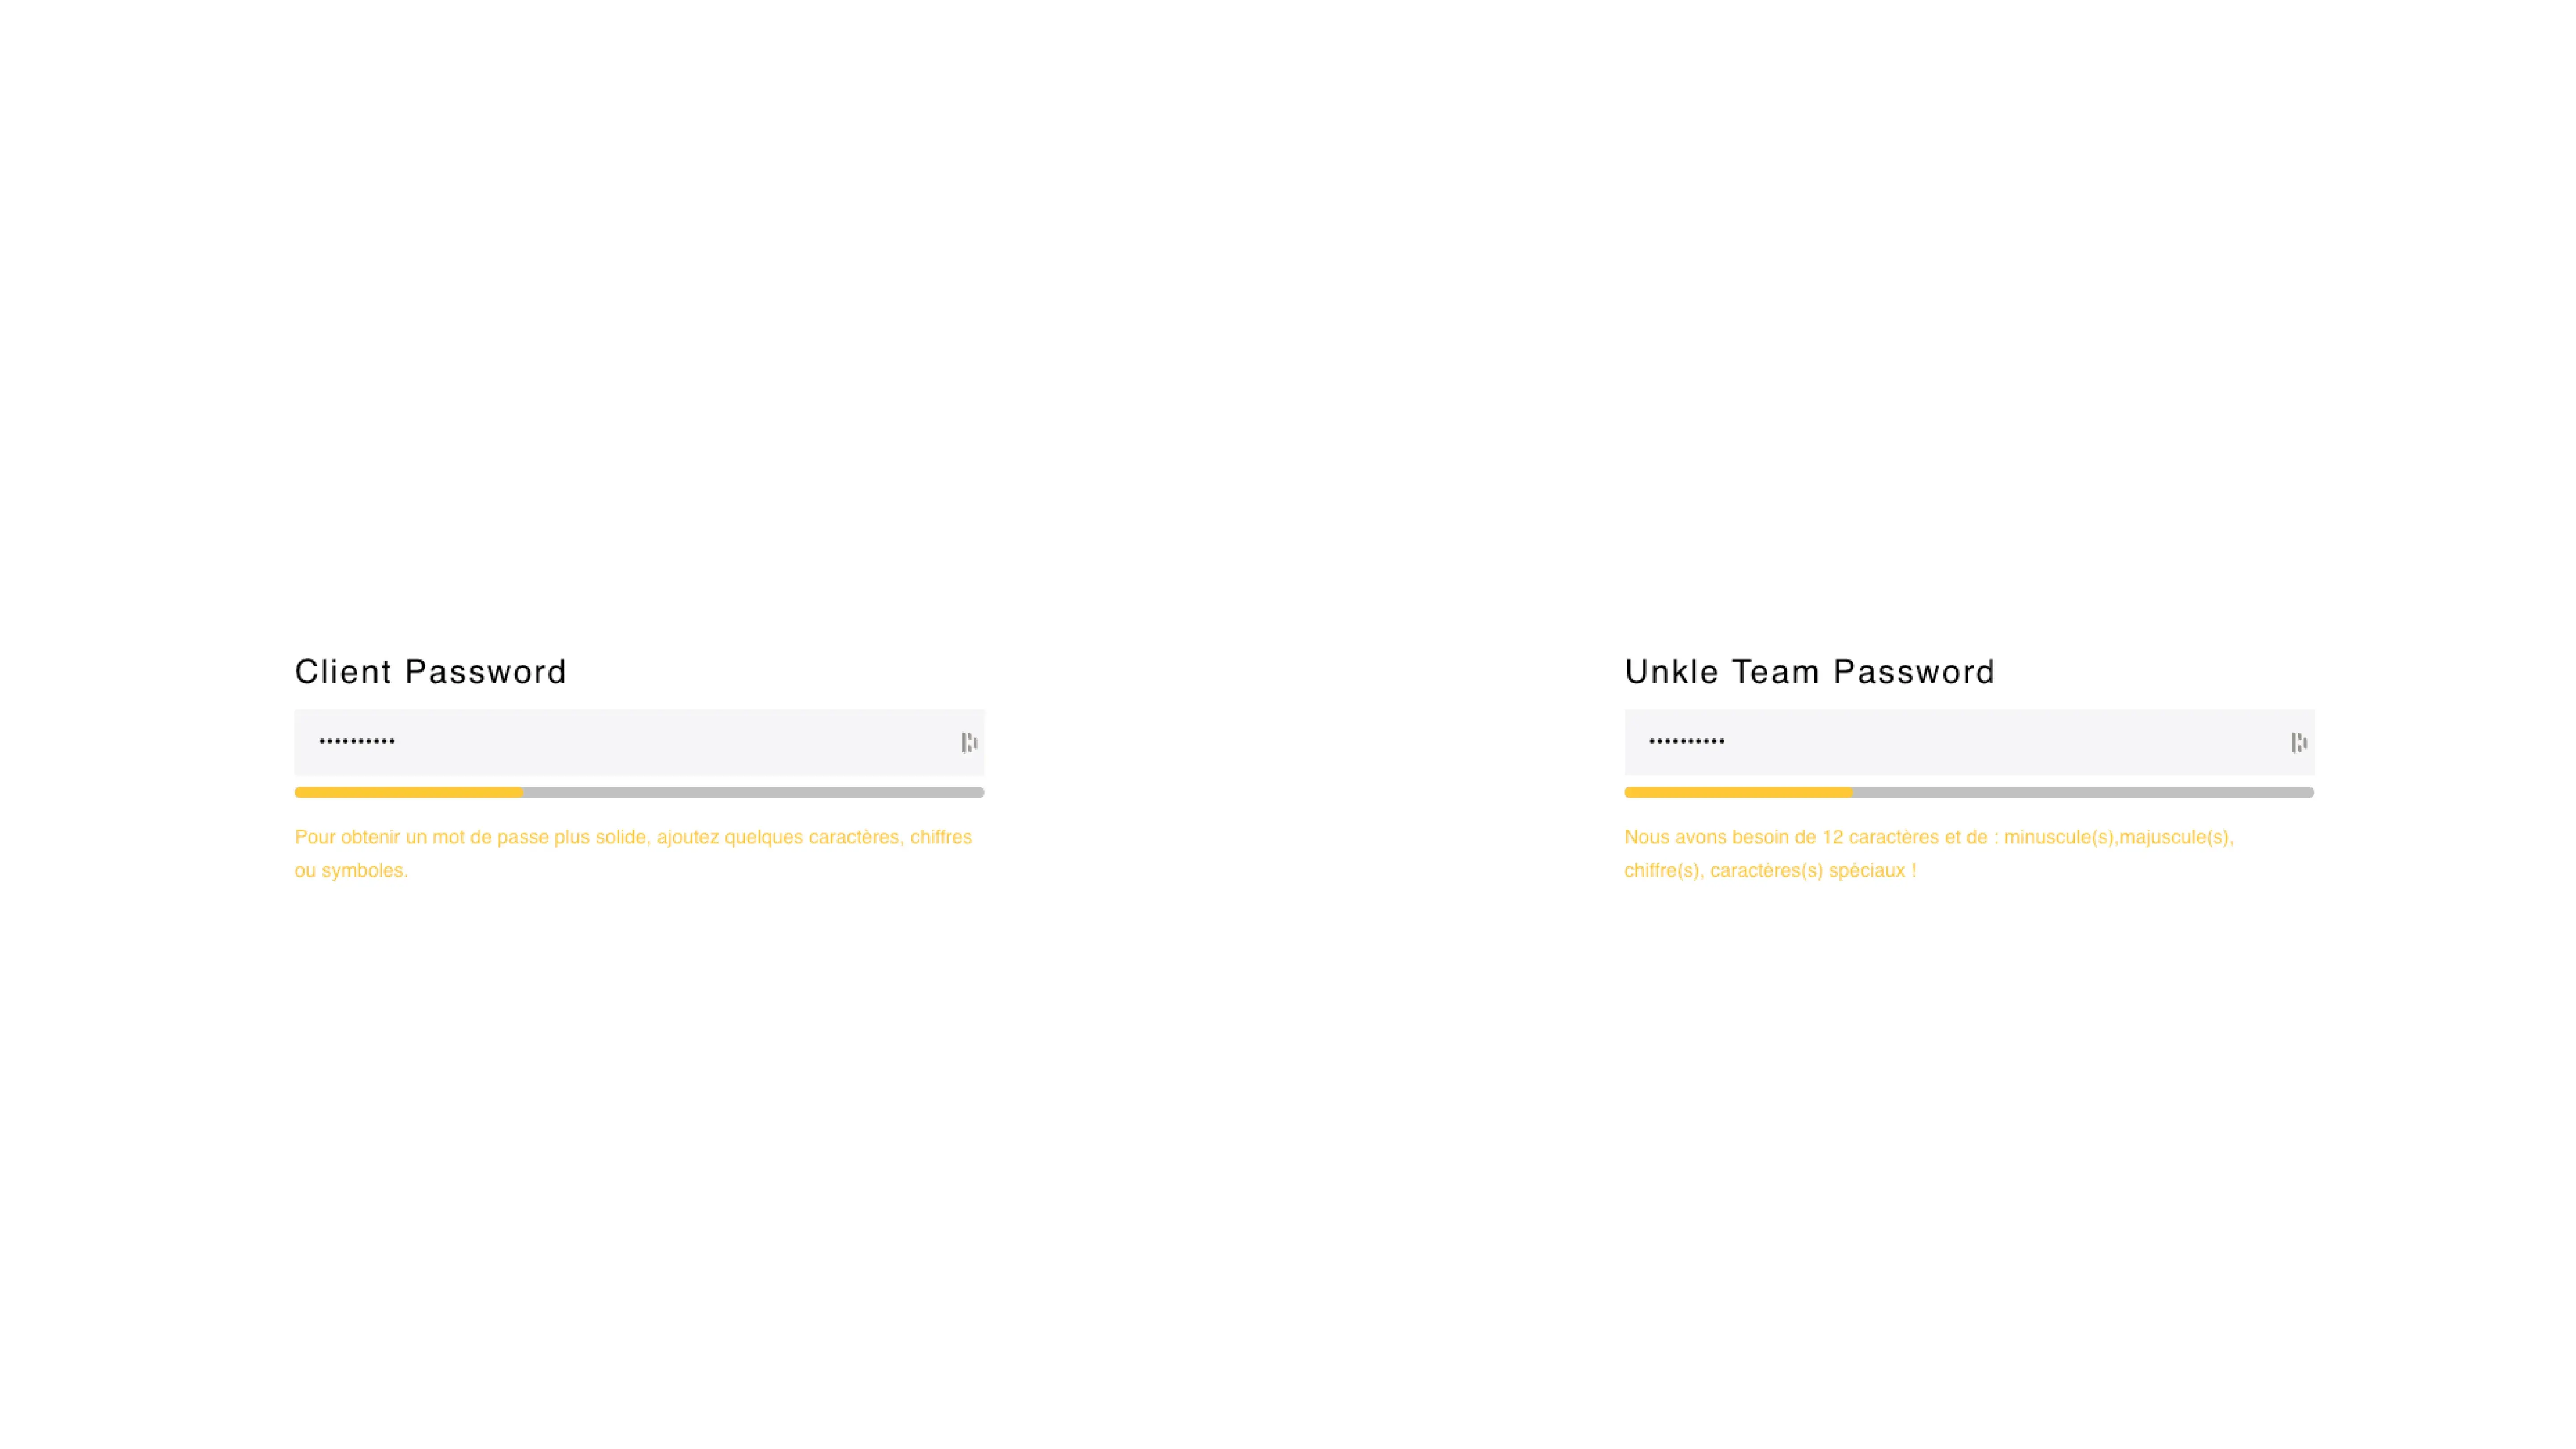Select masked dots in Unkle Team Password field

[1687, 741]
